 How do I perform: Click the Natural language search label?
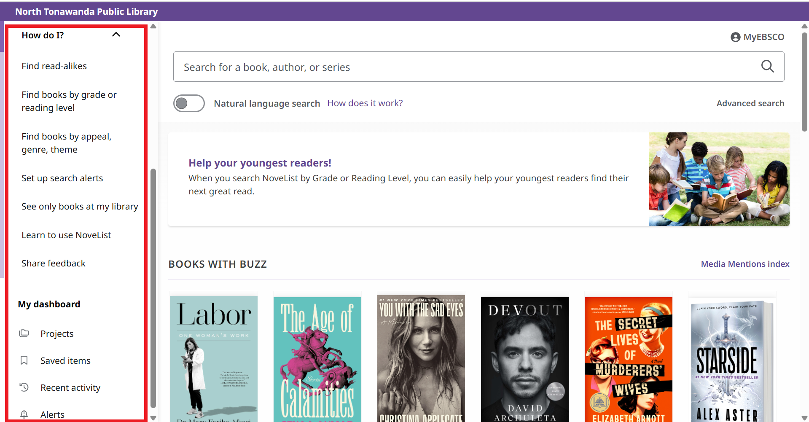(x=267, y=103)
